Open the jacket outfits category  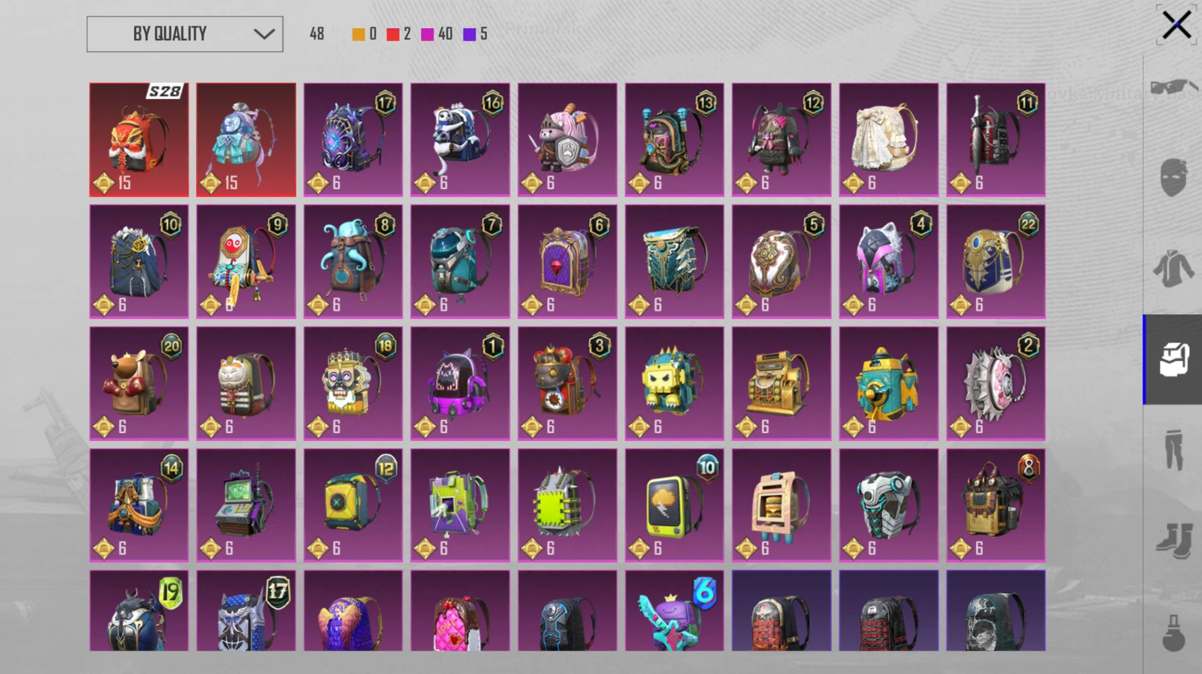(1174, 268)
